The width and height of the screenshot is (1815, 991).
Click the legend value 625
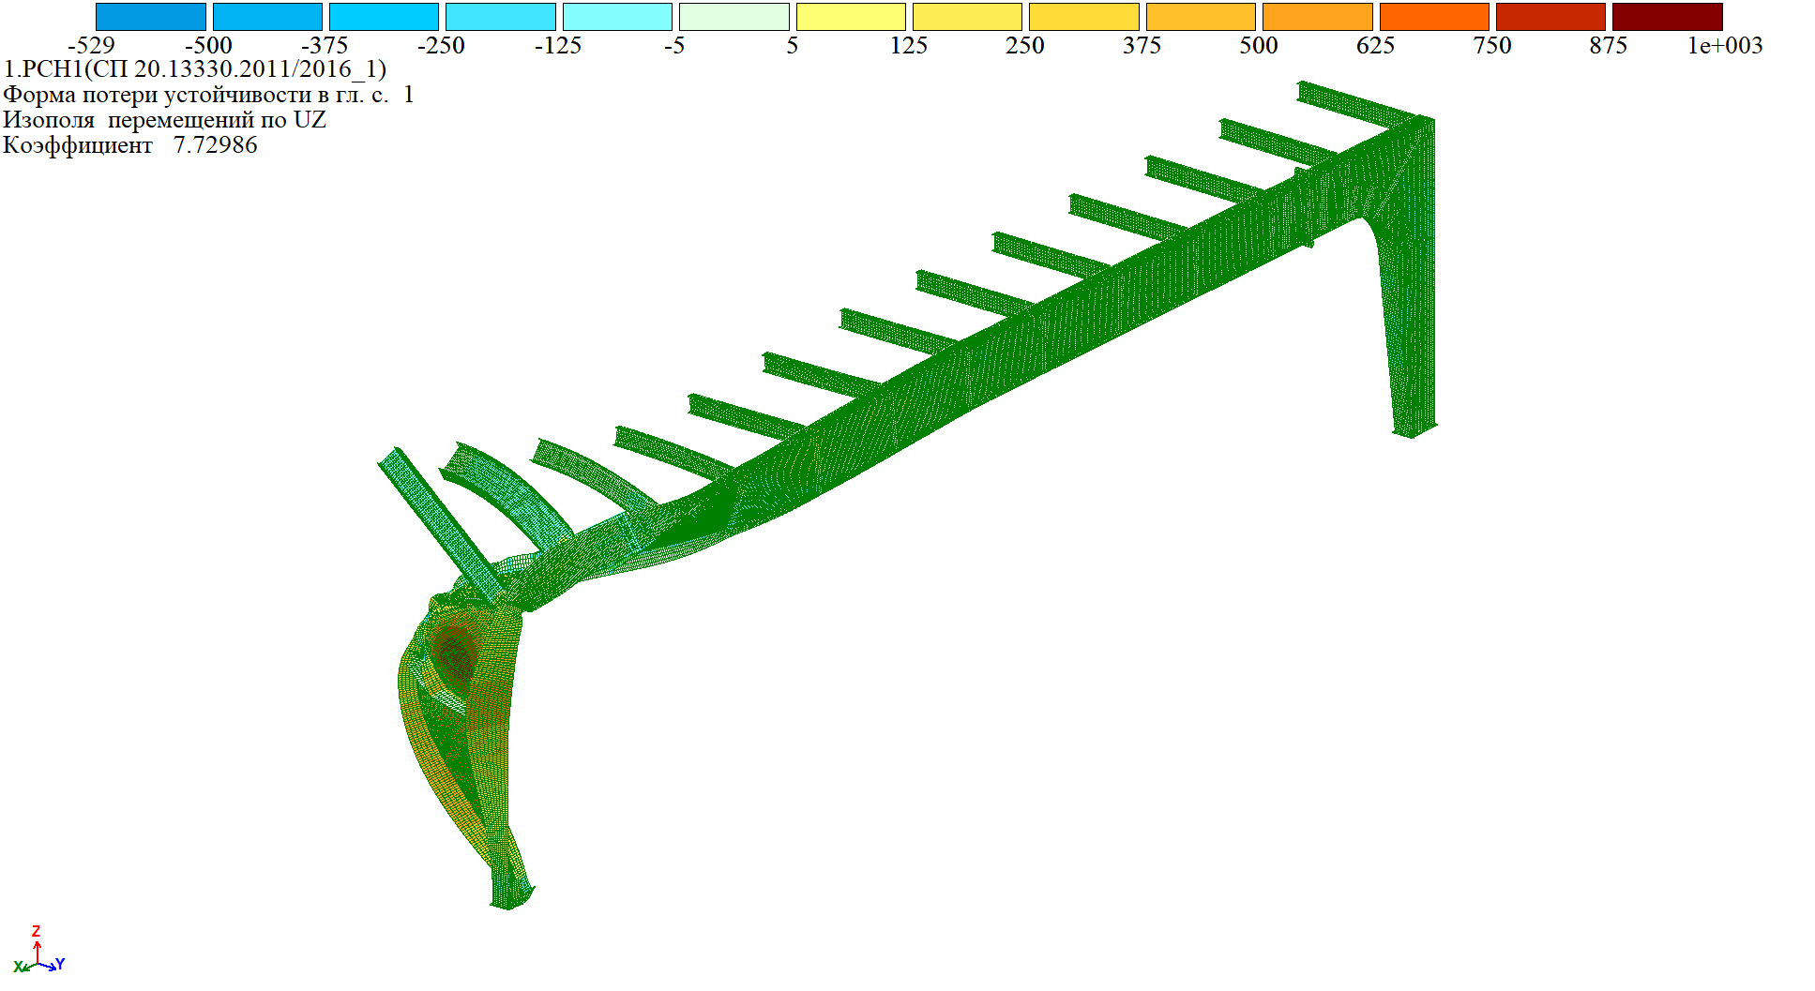(x=1375, y=45)
